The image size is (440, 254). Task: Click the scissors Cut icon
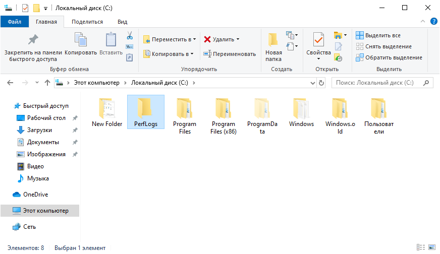tap(129, 36)
